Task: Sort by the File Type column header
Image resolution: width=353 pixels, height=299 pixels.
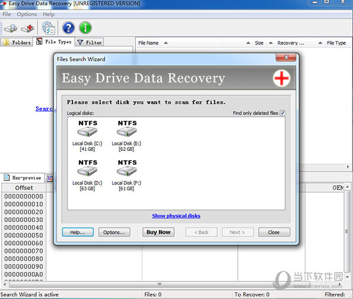Action: tap(336, 43)
